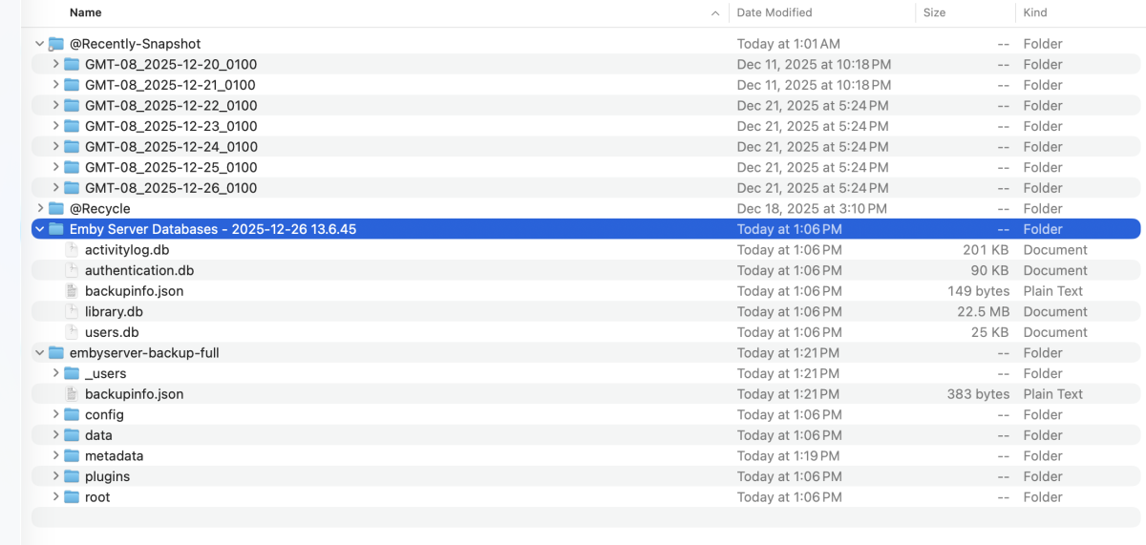Expand the GMT-08_2025-12-25_0100 folder
1146x545 pixels.
56,167
